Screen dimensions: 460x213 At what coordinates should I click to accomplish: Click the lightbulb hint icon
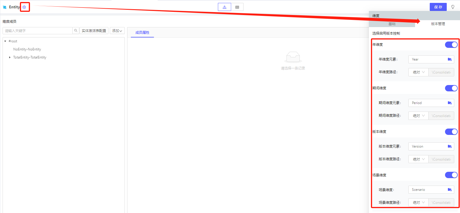point(453,7)
